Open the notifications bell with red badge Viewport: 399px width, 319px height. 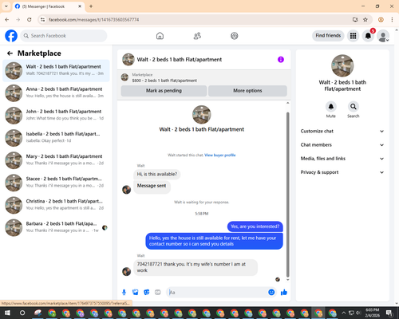click(x=368, y=36)
